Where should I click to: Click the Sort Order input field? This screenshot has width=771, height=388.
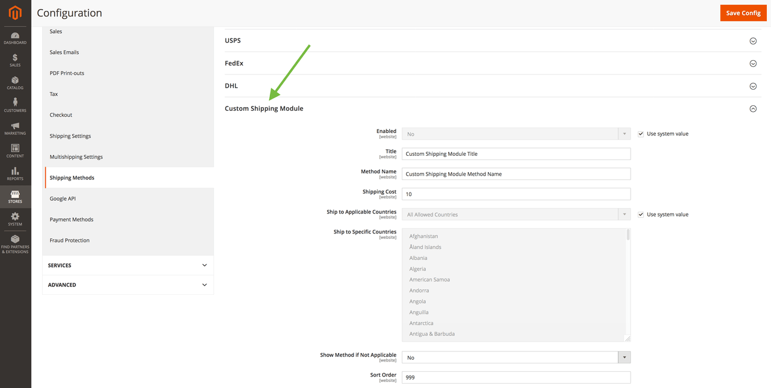tap(516, 377)
